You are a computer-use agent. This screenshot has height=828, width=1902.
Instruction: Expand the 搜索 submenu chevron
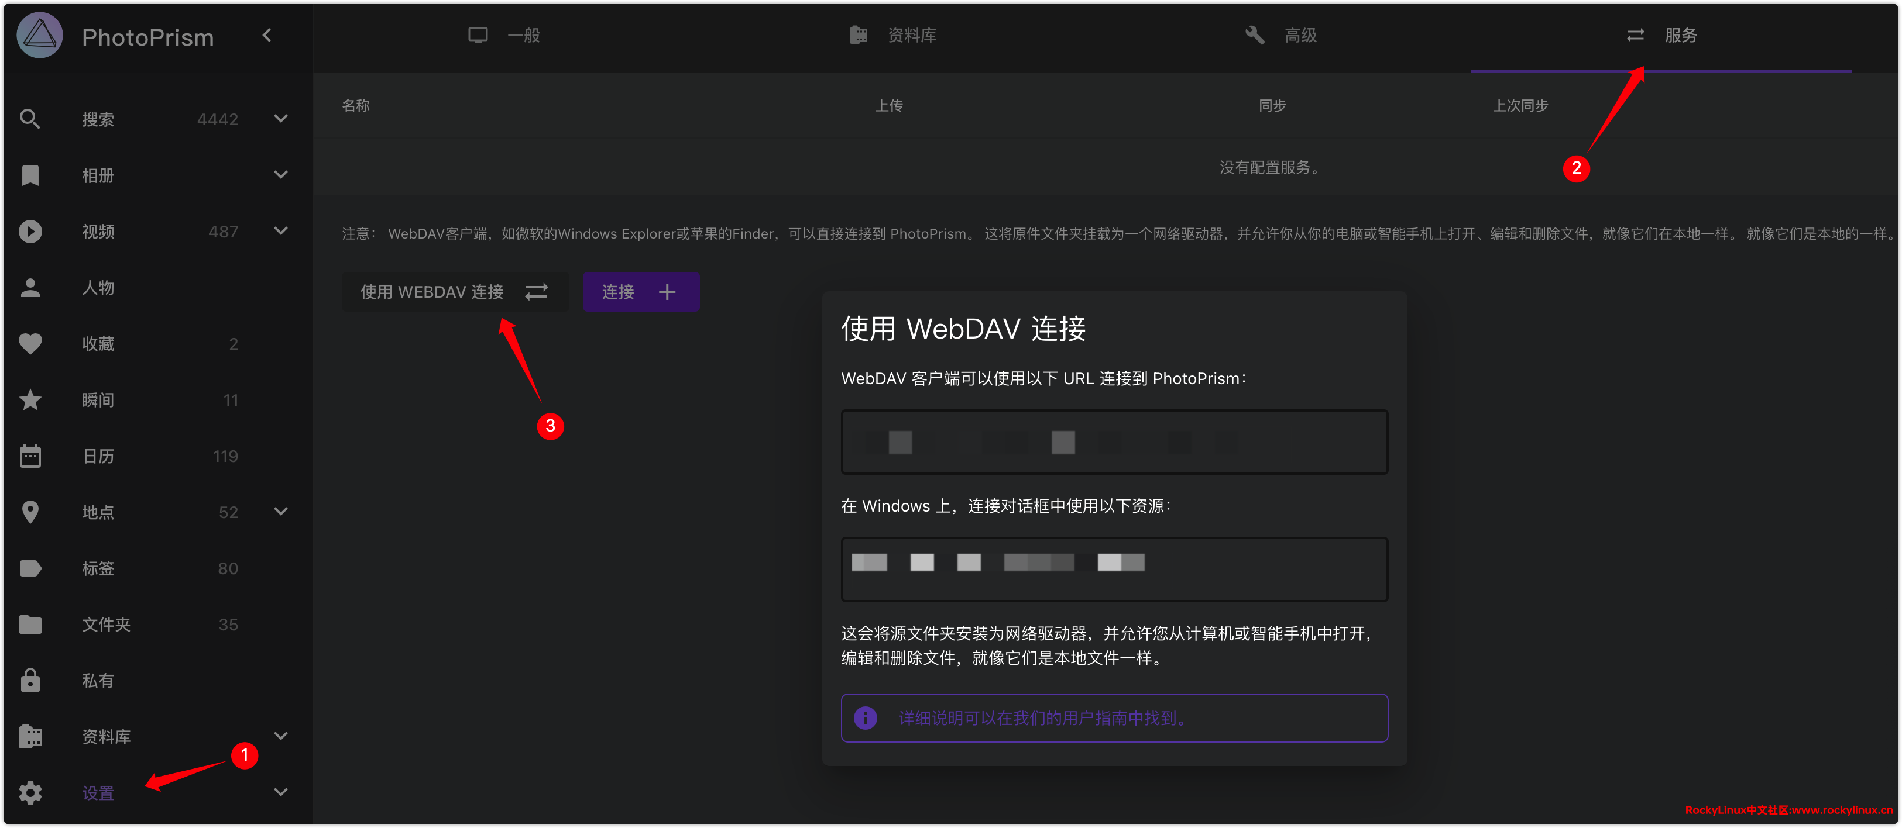[280, 119]
